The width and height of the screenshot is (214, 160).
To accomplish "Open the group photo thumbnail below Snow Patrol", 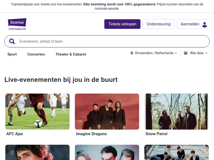I will tap(176, 152).
